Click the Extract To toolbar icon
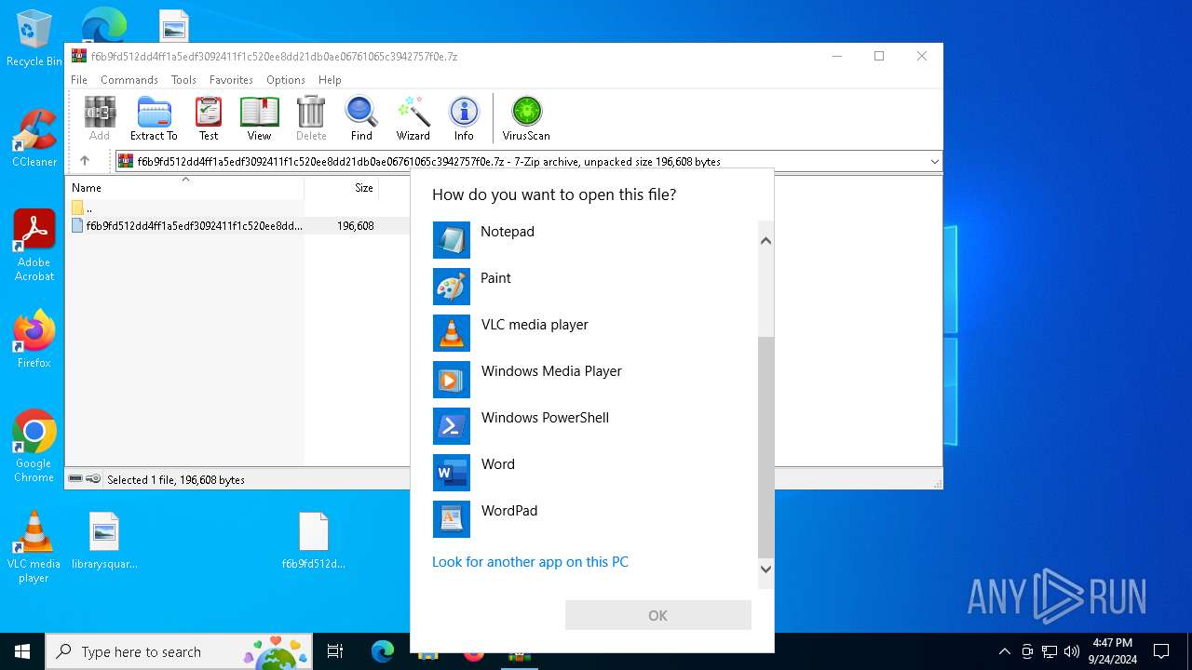 (x=154, y=118)
